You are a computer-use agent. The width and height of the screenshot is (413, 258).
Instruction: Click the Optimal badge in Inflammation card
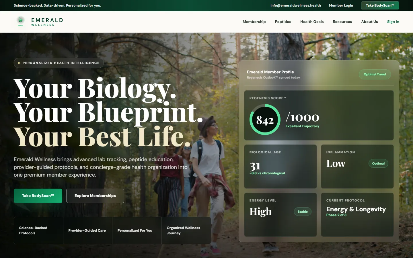click(x=378, y=164)
